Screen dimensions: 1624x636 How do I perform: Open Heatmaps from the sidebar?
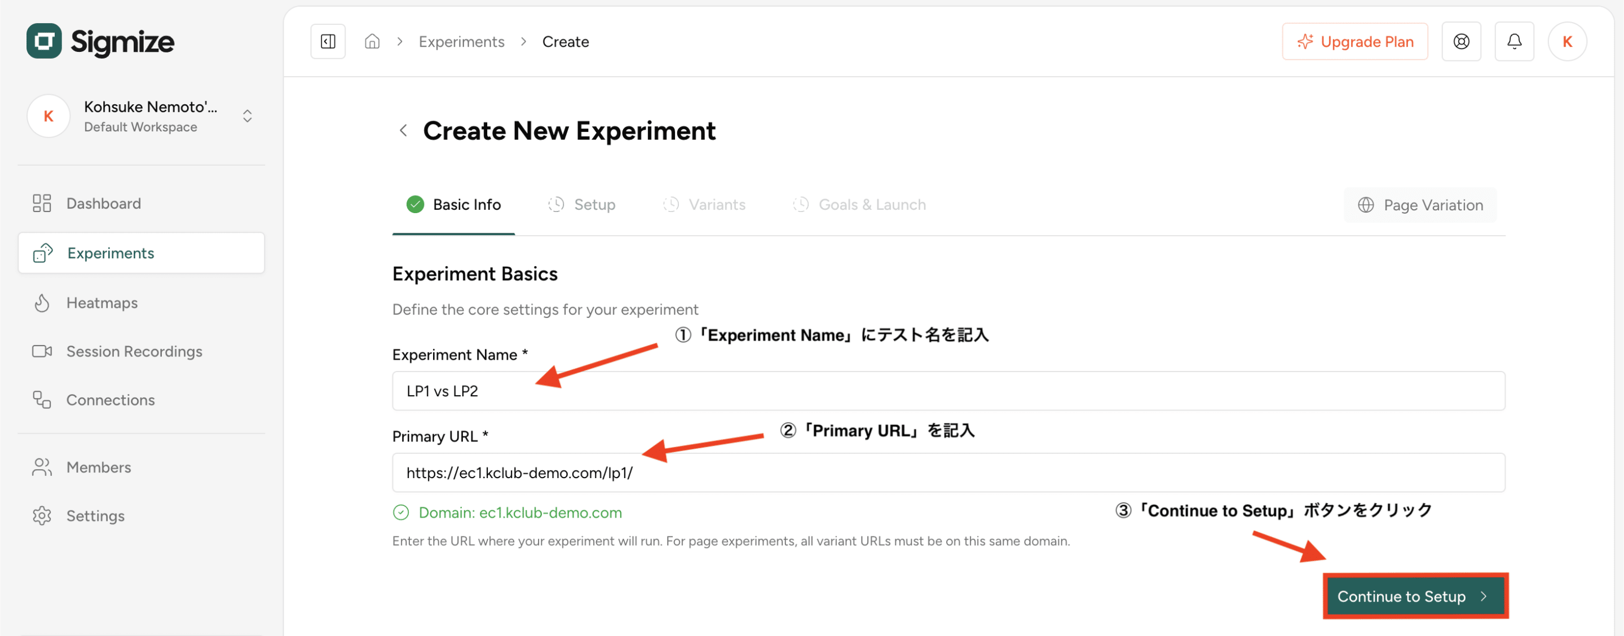point(101,303)
